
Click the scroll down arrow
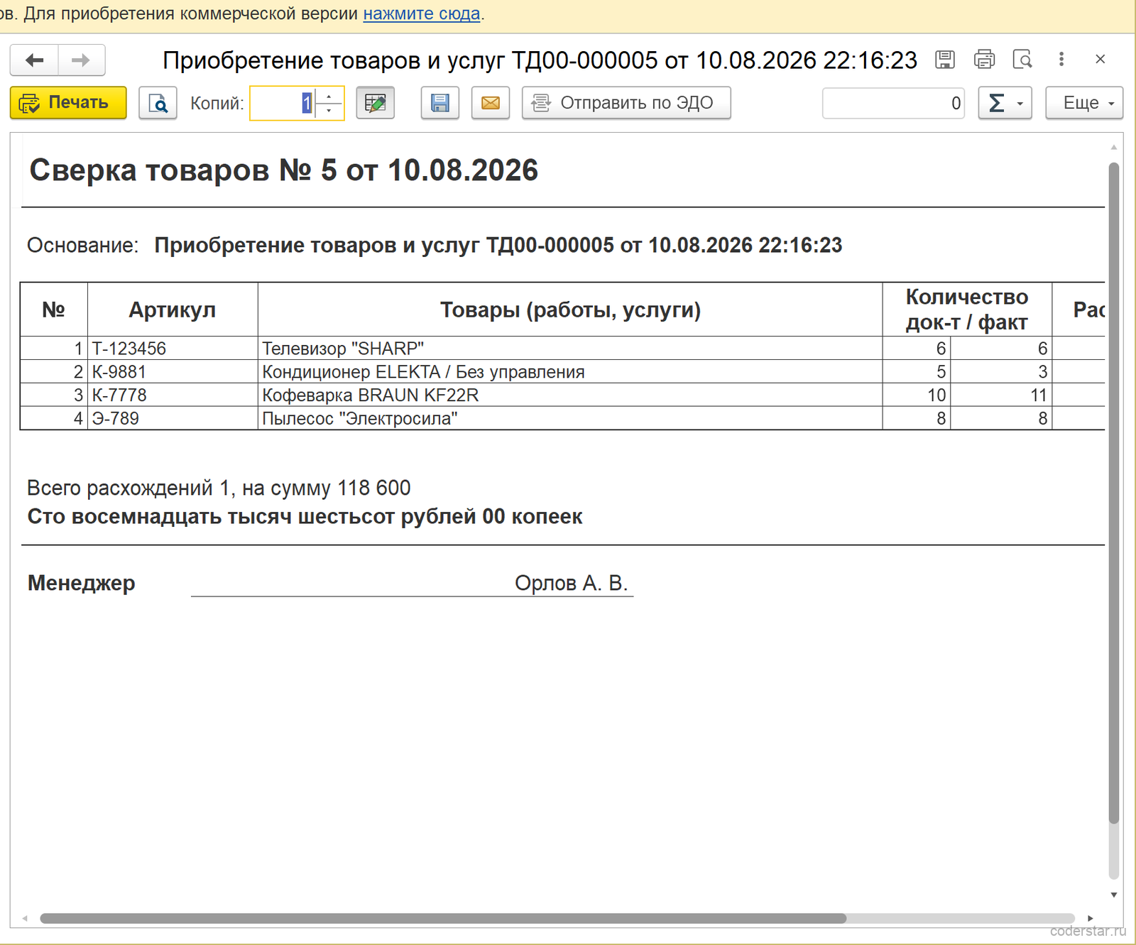[x=1114, y=895]
